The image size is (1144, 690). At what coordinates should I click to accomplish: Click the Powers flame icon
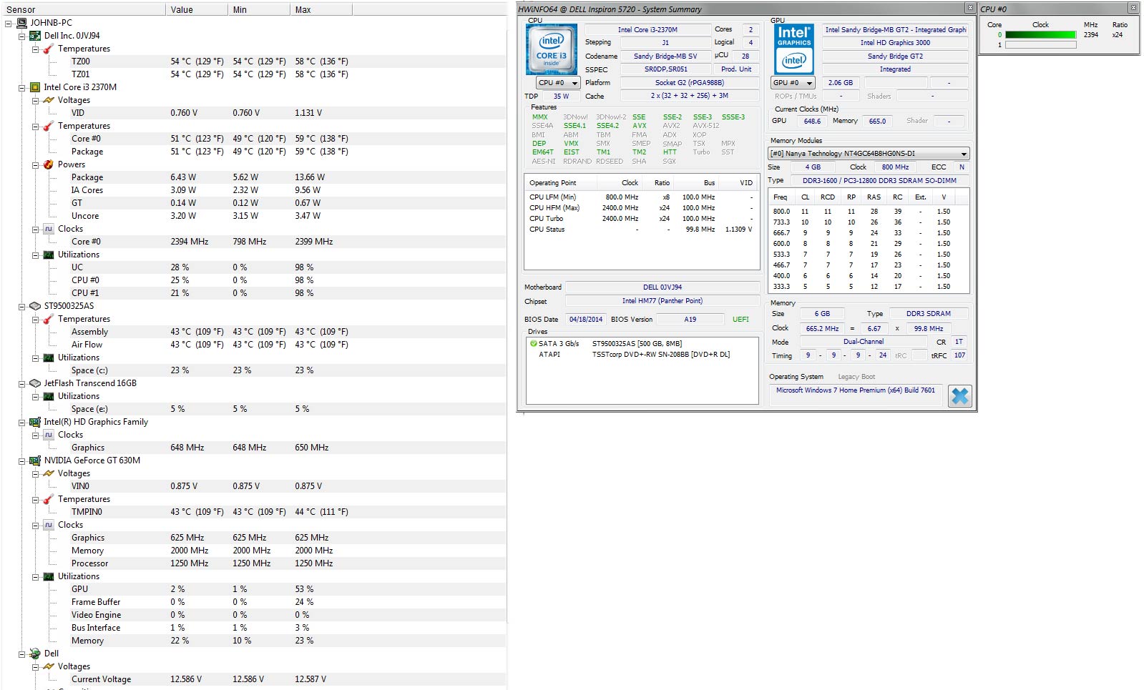48,164
